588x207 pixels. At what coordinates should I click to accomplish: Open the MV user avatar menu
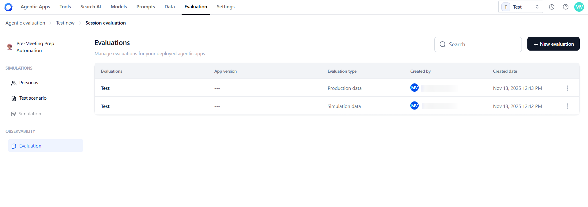coord(579,7)
